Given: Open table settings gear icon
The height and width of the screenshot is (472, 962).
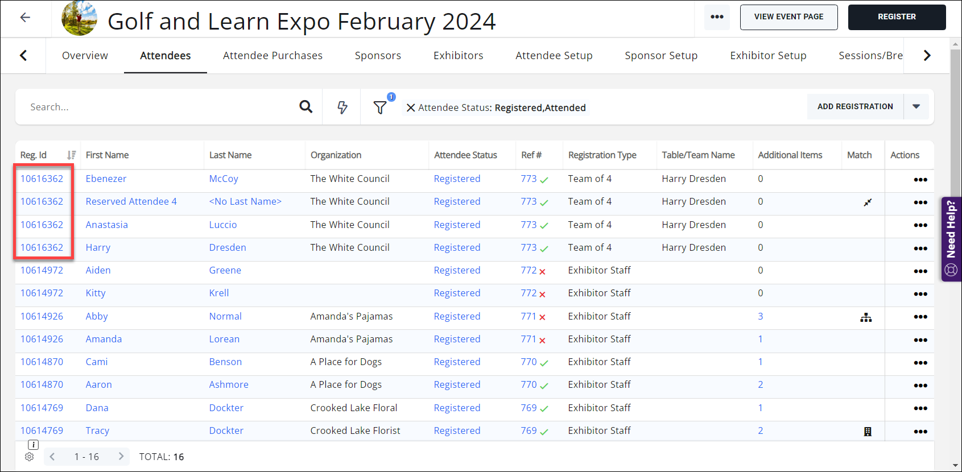Looking at the screenshot, I should point(30,457).
